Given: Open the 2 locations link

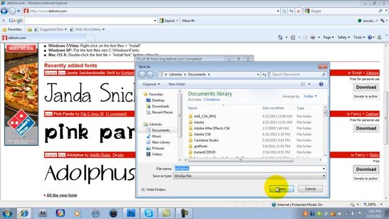Looking at the screenshot, I should click(212, 100).
